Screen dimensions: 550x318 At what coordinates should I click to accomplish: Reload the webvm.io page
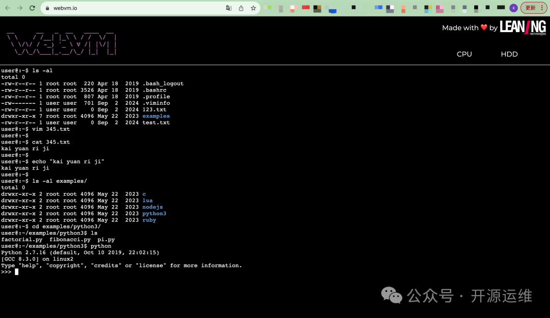point(32,8)
